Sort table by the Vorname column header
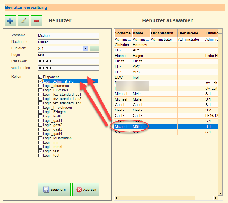The width and height of the screenshot is (228, 203). [123, 33]
